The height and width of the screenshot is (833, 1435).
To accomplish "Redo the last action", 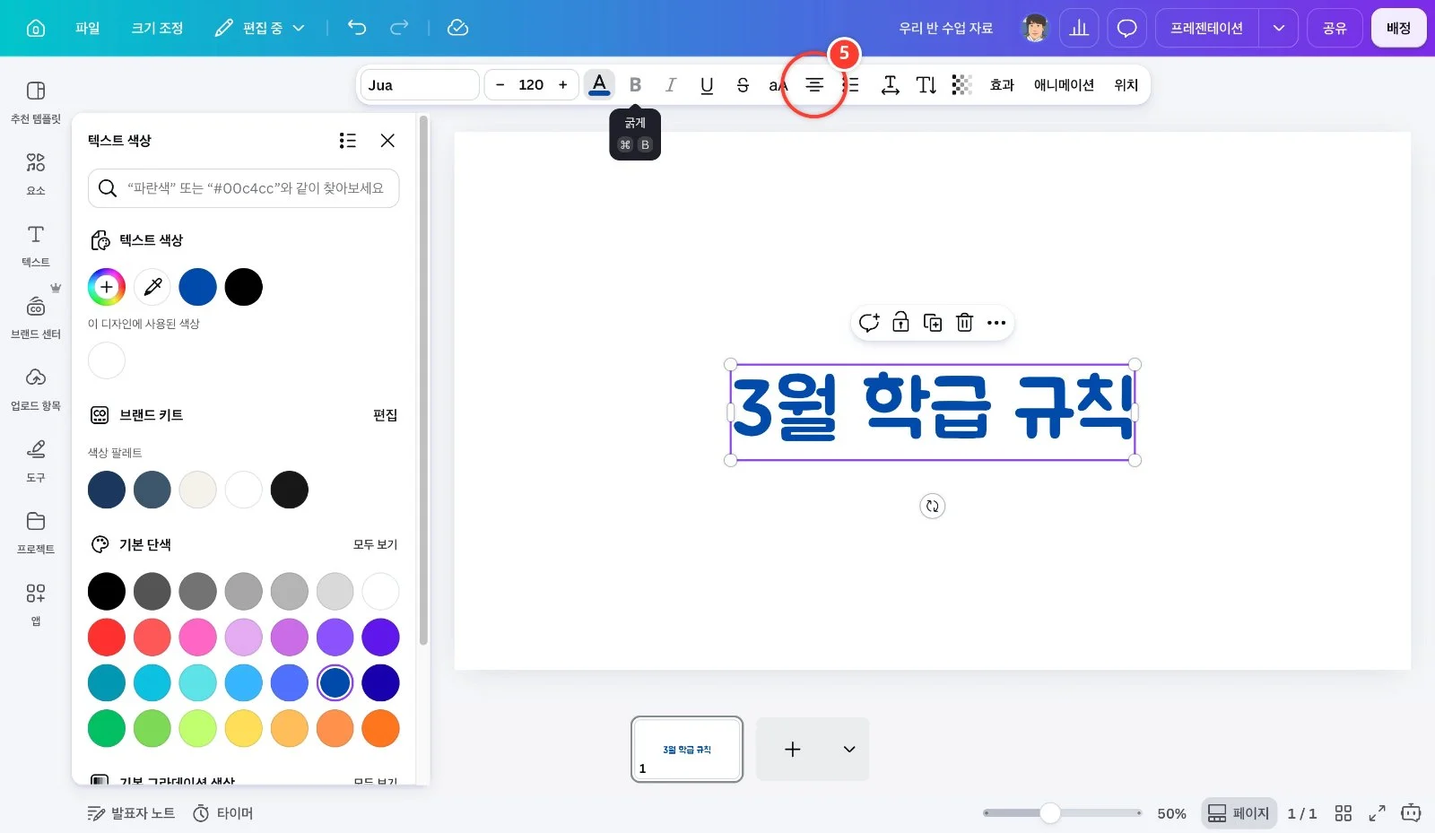I will (x=399, y=28).
